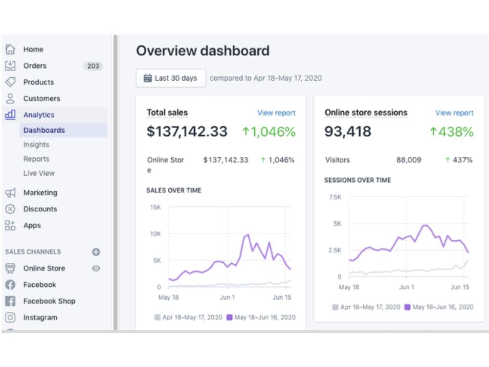
Task: Click the square Facebook Shop icon
Action: point(10,301)
